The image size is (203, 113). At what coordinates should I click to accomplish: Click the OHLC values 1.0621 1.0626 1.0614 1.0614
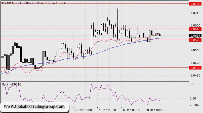(45, 3)
